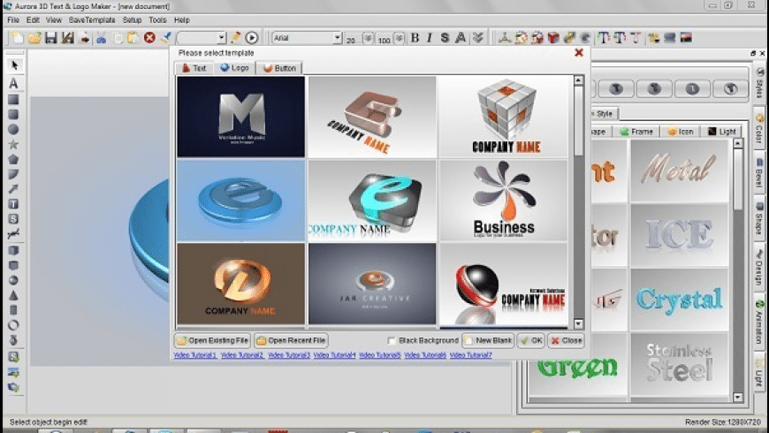
Task: Switch to the Text template tab
Action: click(194, 68)
